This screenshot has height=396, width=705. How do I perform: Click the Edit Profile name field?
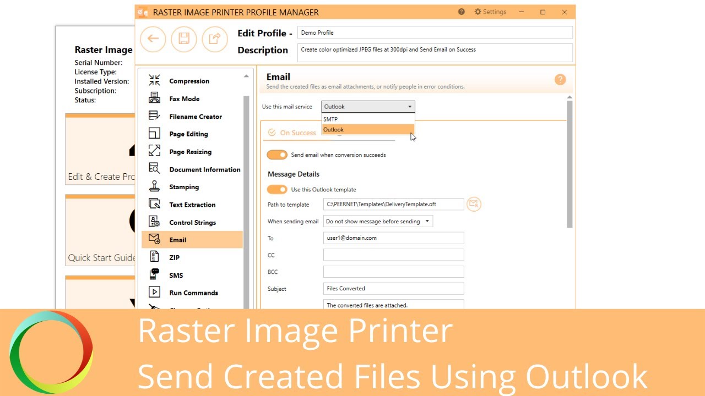coord(435,32)
